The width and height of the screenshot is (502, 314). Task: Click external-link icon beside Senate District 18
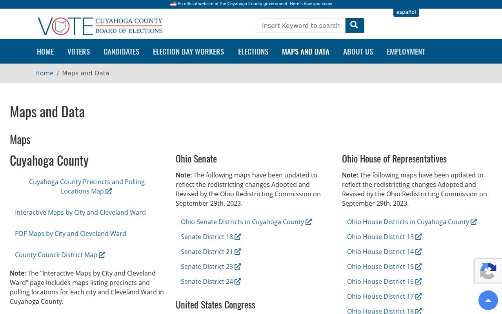point(238,237)
